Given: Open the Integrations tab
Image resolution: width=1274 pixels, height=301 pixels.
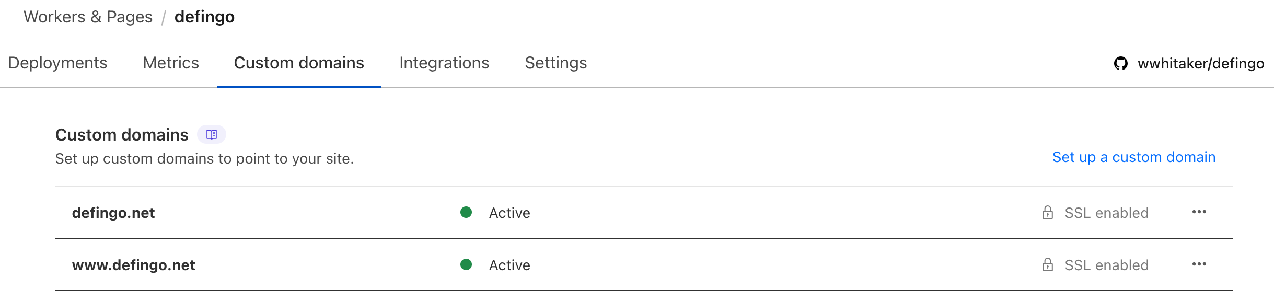Looking at the screenshot, I should (444, 63).
